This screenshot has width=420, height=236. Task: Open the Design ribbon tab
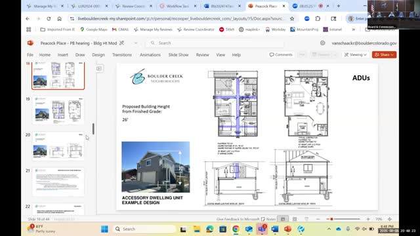tap(98, 54)
